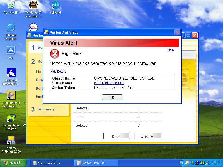Select the Internet Explorer desktop icon
The width and height of the screenshot is (223, 167).
point(11,32)
